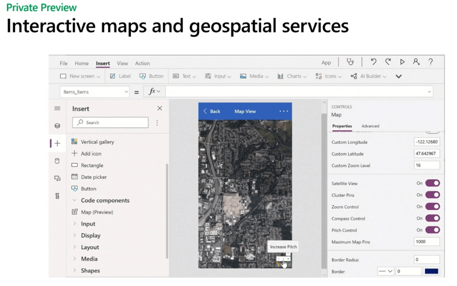The height and width of the screenshot is (286, 457).
Task: Expand the Input category in Insert panel
Action: click(88, 224)
